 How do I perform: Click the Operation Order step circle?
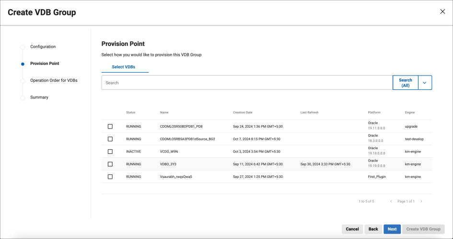23,81
